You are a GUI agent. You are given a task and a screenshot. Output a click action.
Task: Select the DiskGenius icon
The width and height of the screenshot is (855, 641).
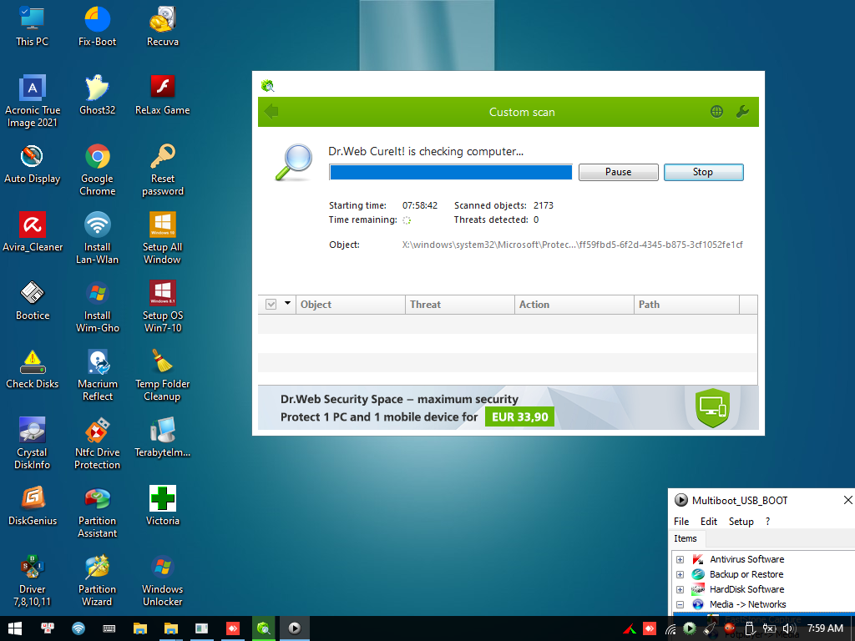[x=33, y=506]
